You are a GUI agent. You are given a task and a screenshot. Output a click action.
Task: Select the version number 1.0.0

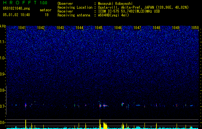point(43,3)
